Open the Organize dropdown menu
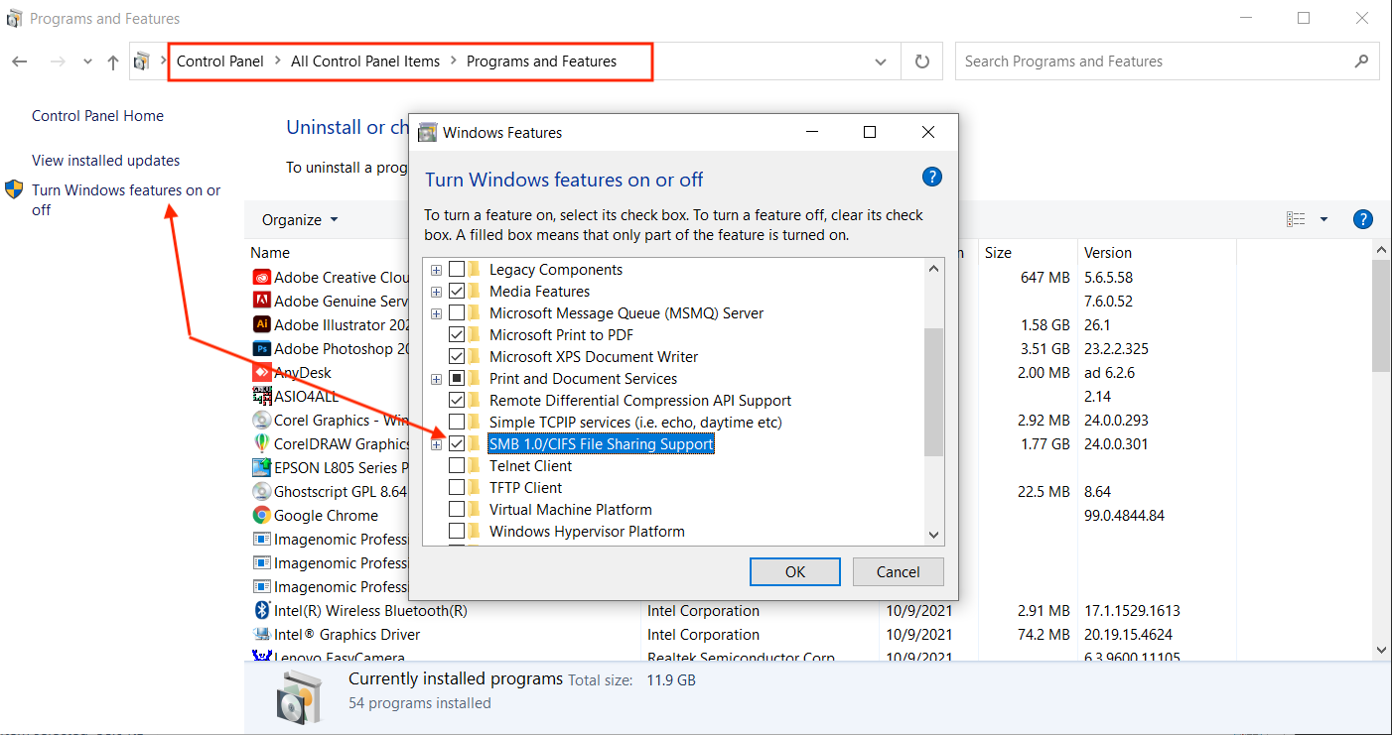This screenshot has width=1392, height=735. click(x=300, y=219)
